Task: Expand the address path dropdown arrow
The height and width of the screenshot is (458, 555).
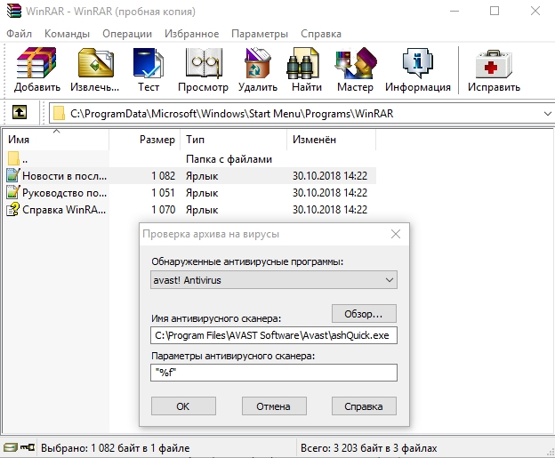Action: point(547,114)
